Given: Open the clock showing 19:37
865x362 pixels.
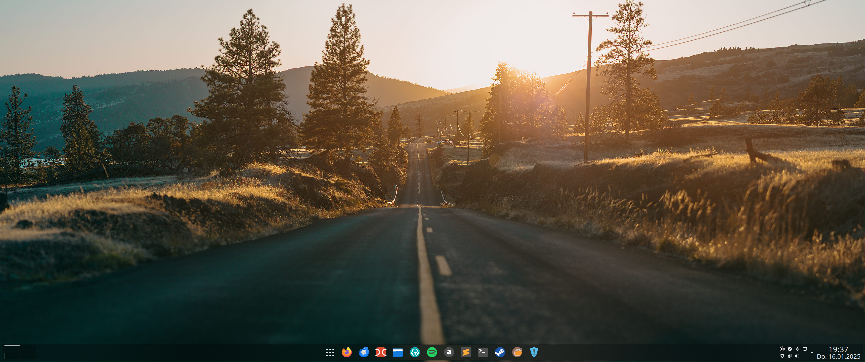Looking at the screenshot, I should (x=839, y=350).
